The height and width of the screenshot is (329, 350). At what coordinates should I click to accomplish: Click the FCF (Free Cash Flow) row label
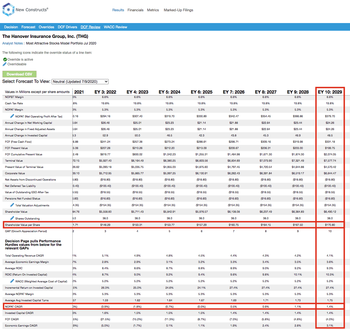(18, 142)
